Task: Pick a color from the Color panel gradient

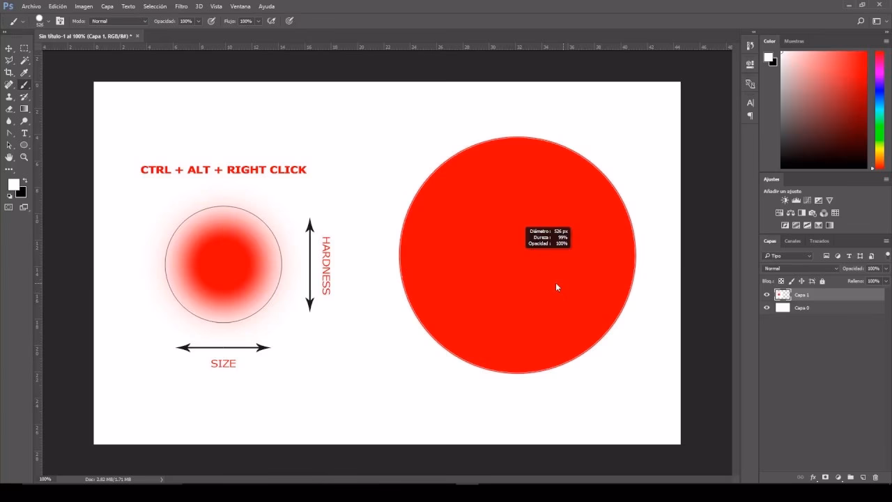Action: pyautogui.click(x=822, y=112)
